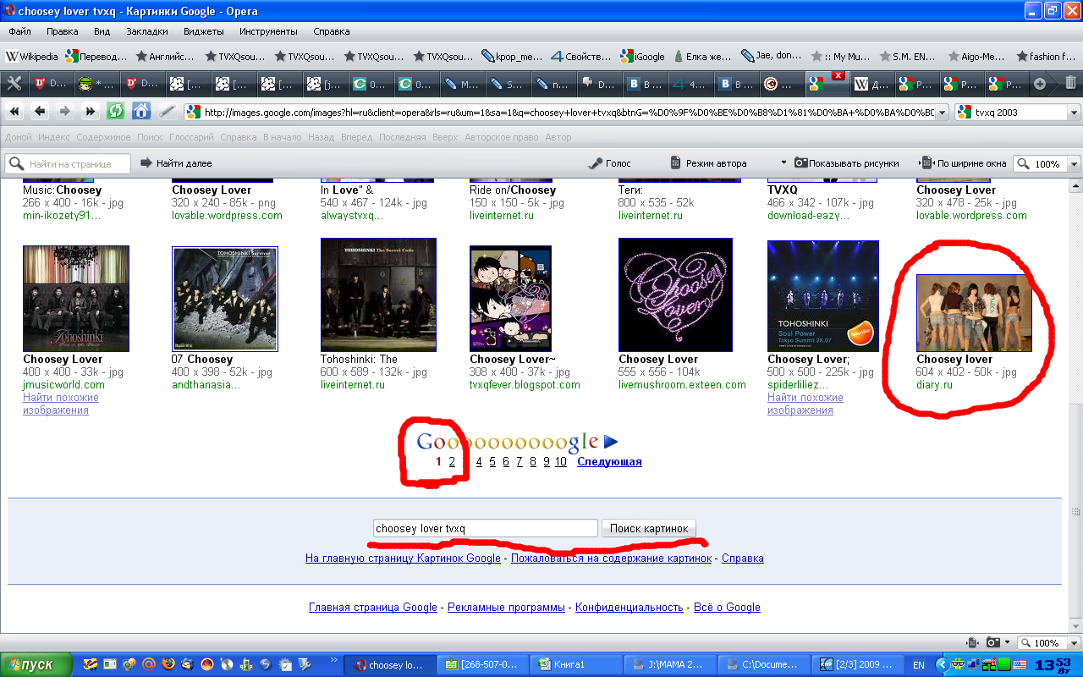The width and height of the screenshot is (1083, 677).
Task: Click the Forward navigation arrow
Action: (x=64, y=112)
